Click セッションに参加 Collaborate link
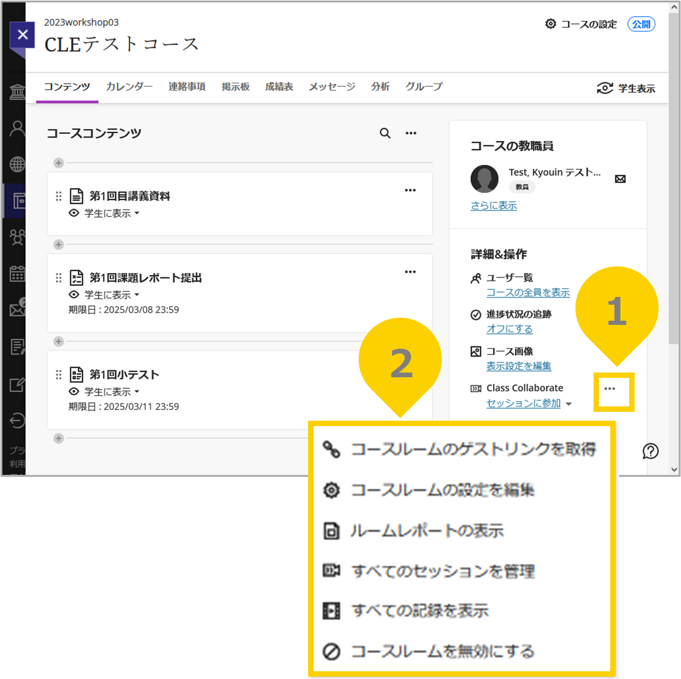The width and height of the screenshot is (681, 679). click(523, 403)
